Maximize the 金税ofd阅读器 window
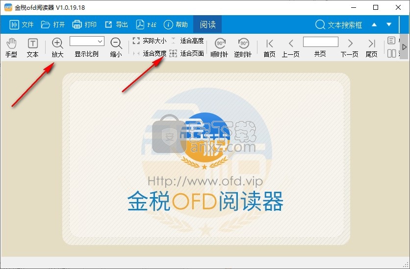This screenshot has width=410, height=269. 376,7
